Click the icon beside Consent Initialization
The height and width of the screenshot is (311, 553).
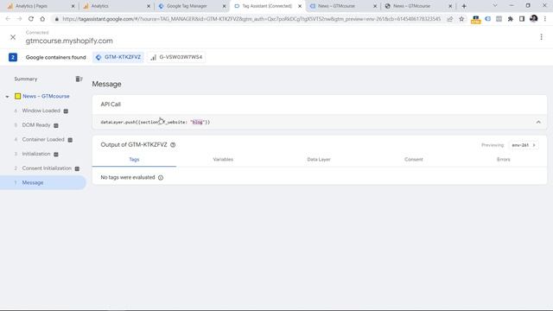(77, 168)
